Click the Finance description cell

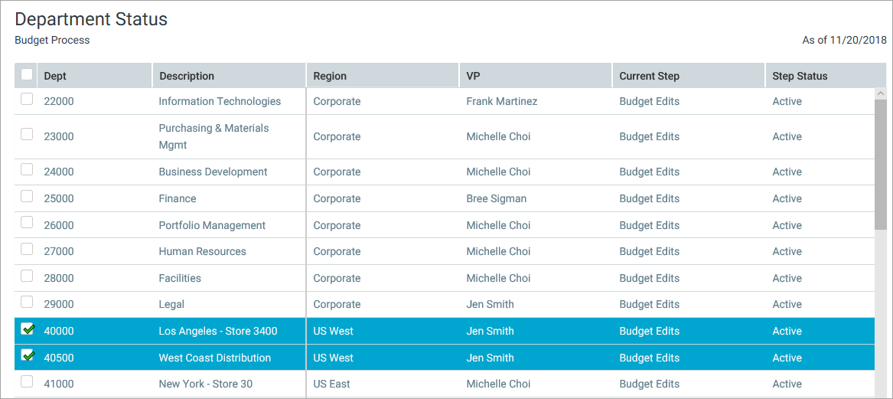pos(177,199)
